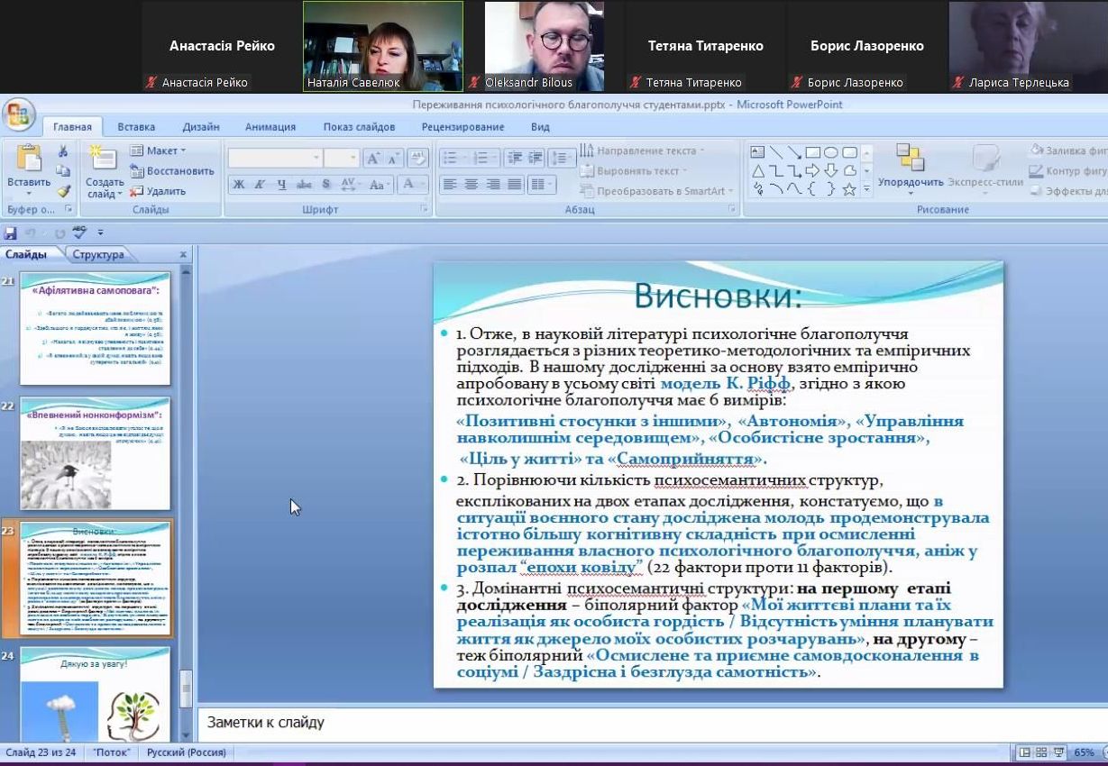1108x766 pixels.
Task: Click the Save icon in quick access toolbar
Action: click(11, 233)
